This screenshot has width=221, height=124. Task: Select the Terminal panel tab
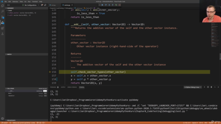click(x=81, y=87)
